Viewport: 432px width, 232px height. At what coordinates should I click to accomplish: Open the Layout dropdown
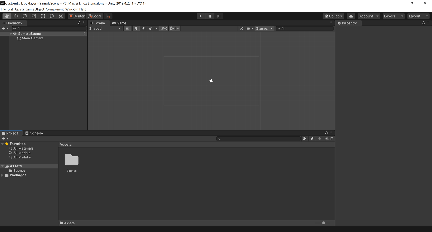(418, 16)
